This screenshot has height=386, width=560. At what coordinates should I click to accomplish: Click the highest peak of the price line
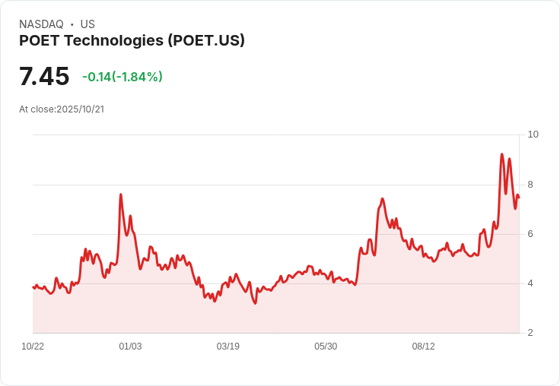501,154
